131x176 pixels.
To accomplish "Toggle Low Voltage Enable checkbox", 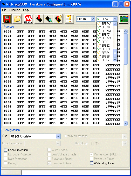I will (49, 154).
